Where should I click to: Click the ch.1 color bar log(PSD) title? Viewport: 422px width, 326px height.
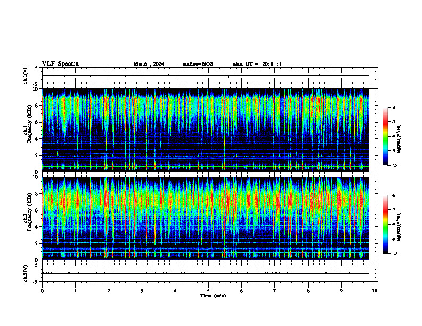click(x=399, y=139)
